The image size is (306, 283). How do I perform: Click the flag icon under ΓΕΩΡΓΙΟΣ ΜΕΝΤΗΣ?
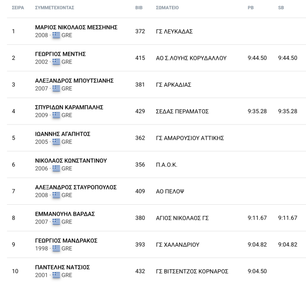[x=56, y=62]
